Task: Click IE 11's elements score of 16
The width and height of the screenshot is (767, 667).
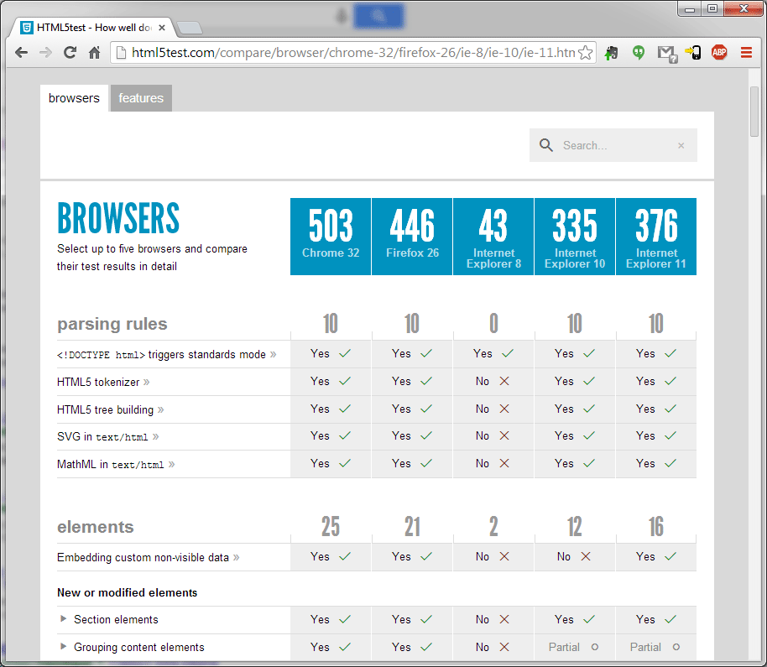Action: click(x=656, y=527)
